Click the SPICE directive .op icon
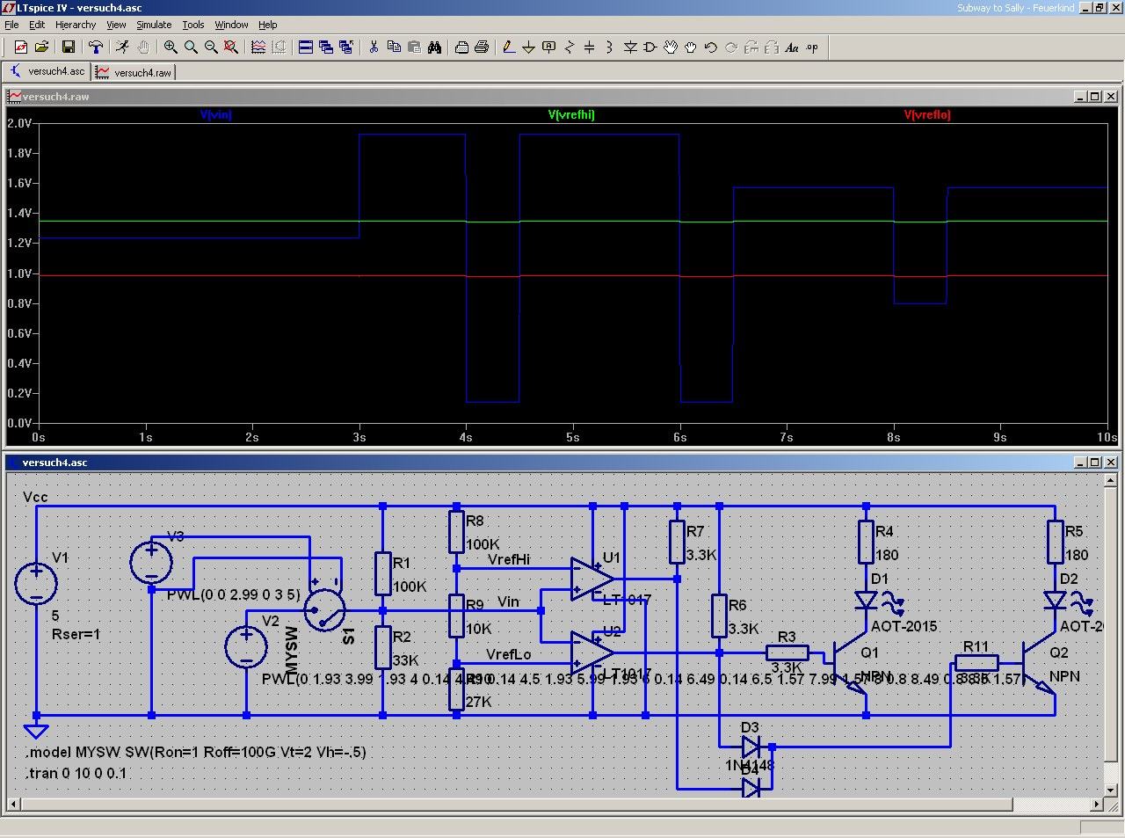The image size is (1125, 838). coord(812,47)
